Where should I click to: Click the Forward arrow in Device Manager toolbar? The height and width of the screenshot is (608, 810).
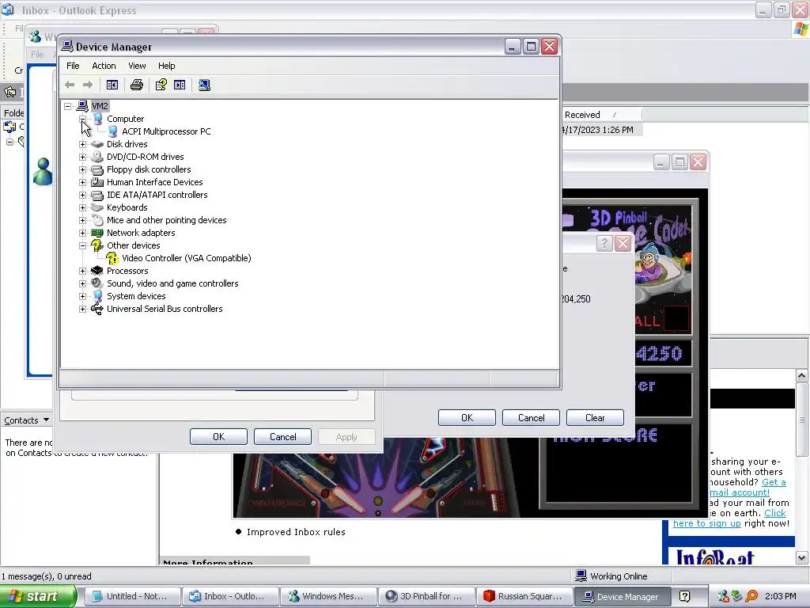88,85
